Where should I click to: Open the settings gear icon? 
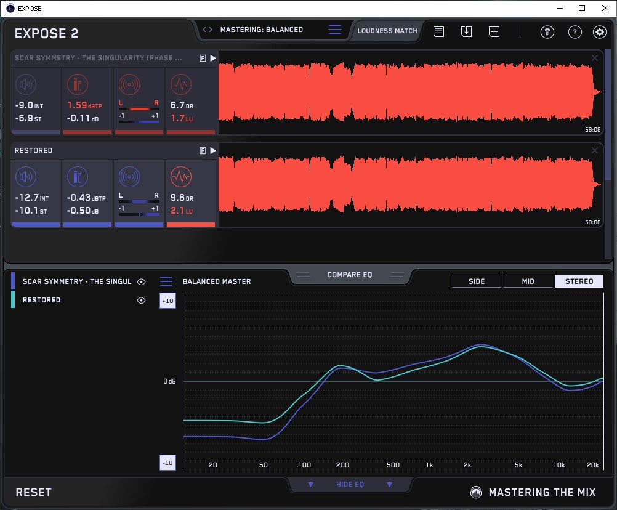[599, 32]
